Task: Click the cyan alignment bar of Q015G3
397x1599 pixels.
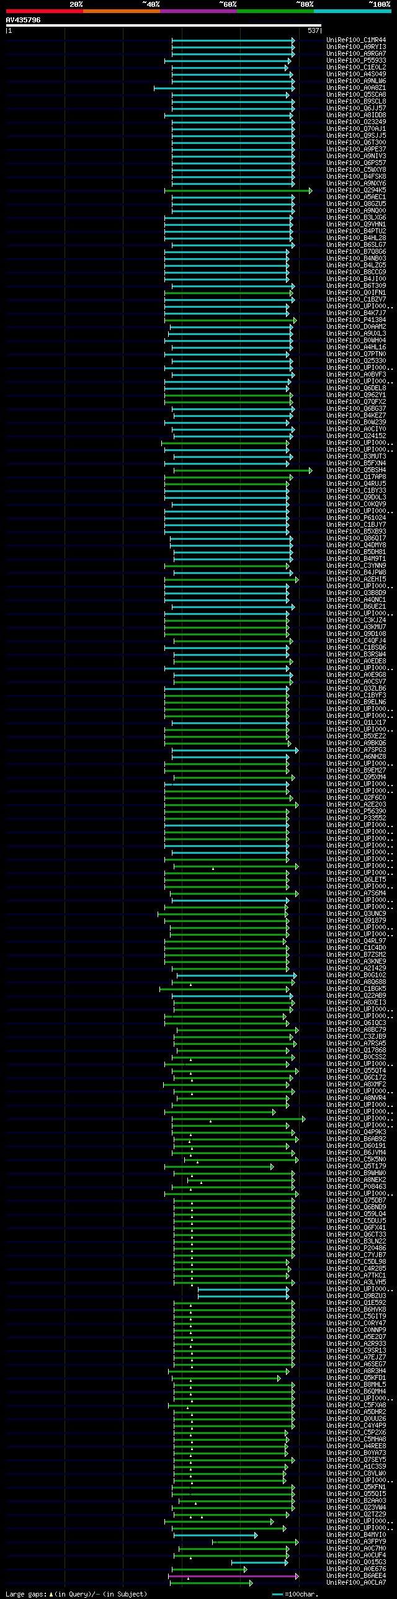Action: coord(260,1562)
